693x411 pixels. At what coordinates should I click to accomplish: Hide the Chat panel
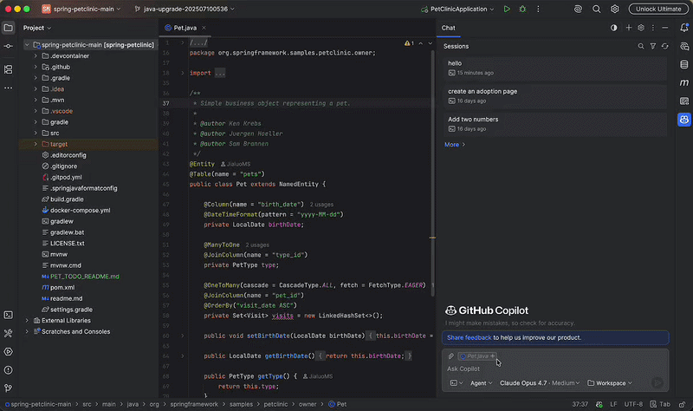(664, 28)
